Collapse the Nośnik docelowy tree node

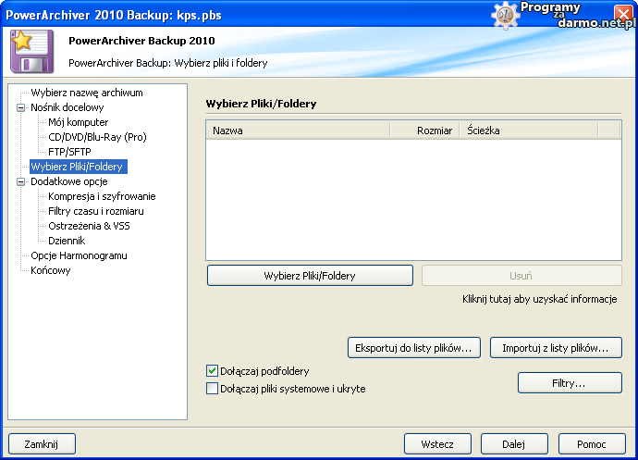click(x=21, y=107)
